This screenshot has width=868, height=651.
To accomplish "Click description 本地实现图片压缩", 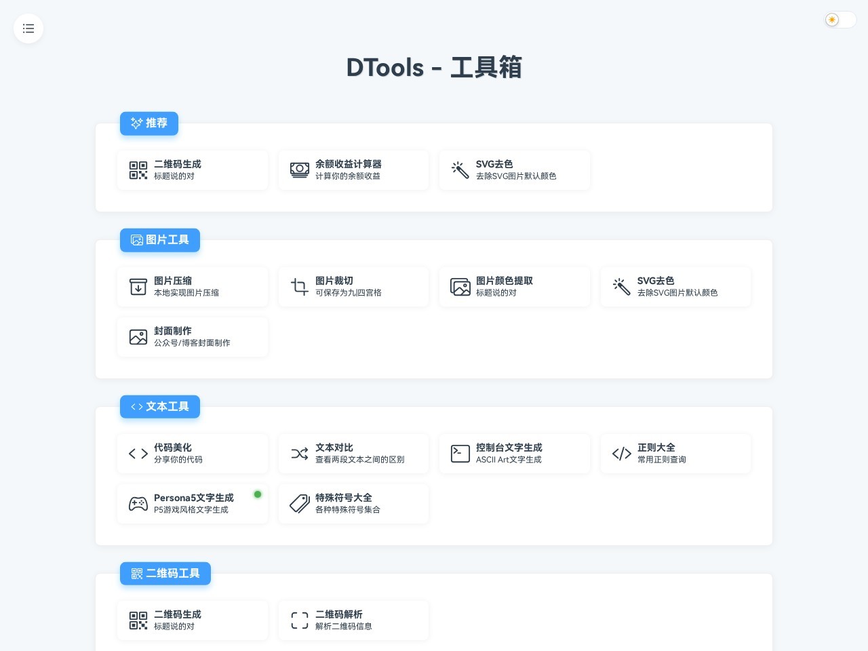I will coord(186,293).
